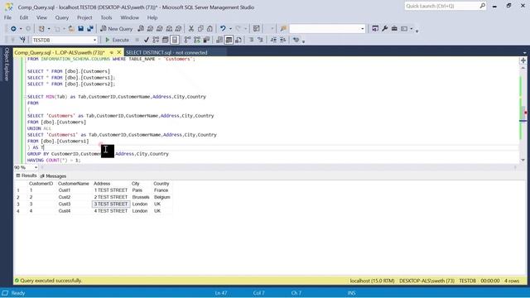Undo the last edit

click(223, 29)
